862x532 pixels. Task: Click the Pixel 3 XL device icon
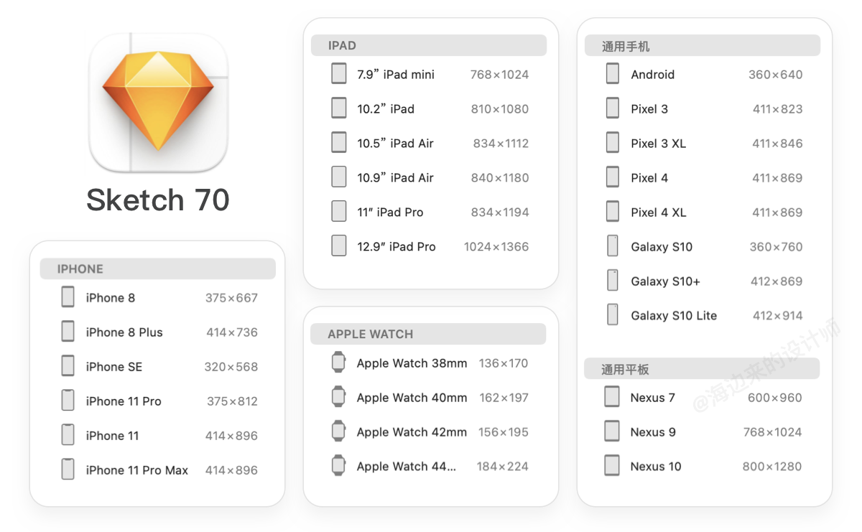(x=613, y=143)
